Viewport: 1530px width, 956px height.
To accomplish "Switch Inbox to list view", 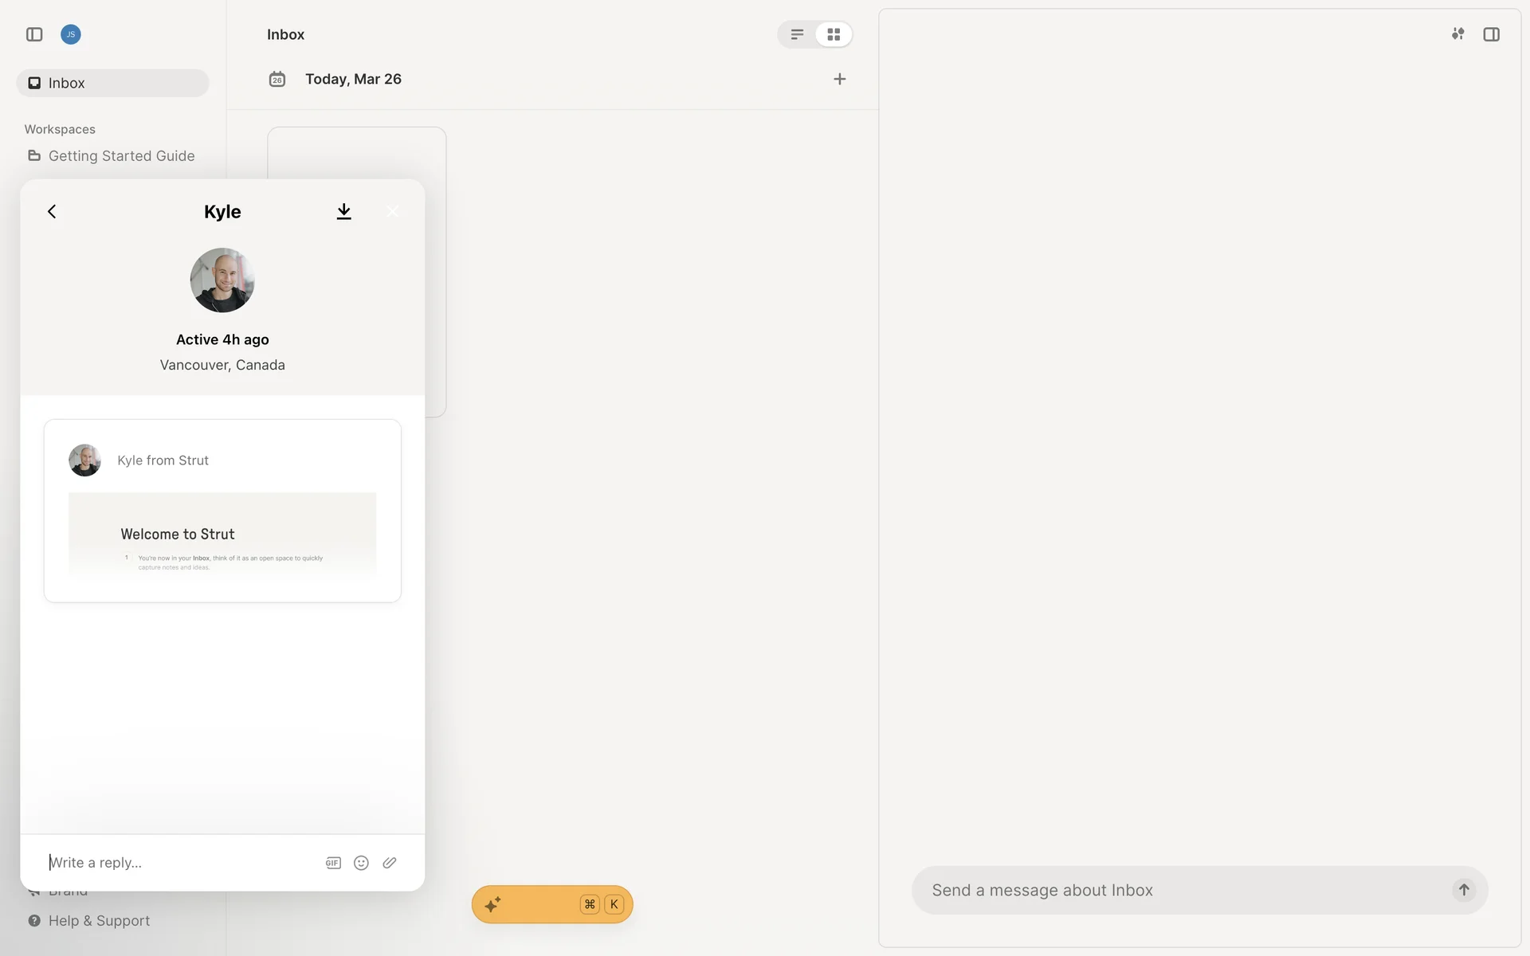I will pos(797,34).
